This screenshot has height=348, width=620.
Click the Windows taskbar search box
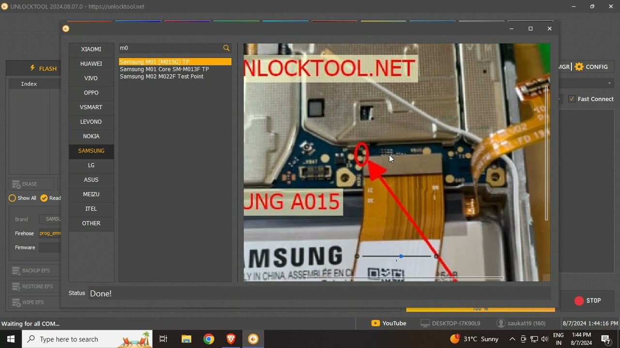click(x=87, y=339)
